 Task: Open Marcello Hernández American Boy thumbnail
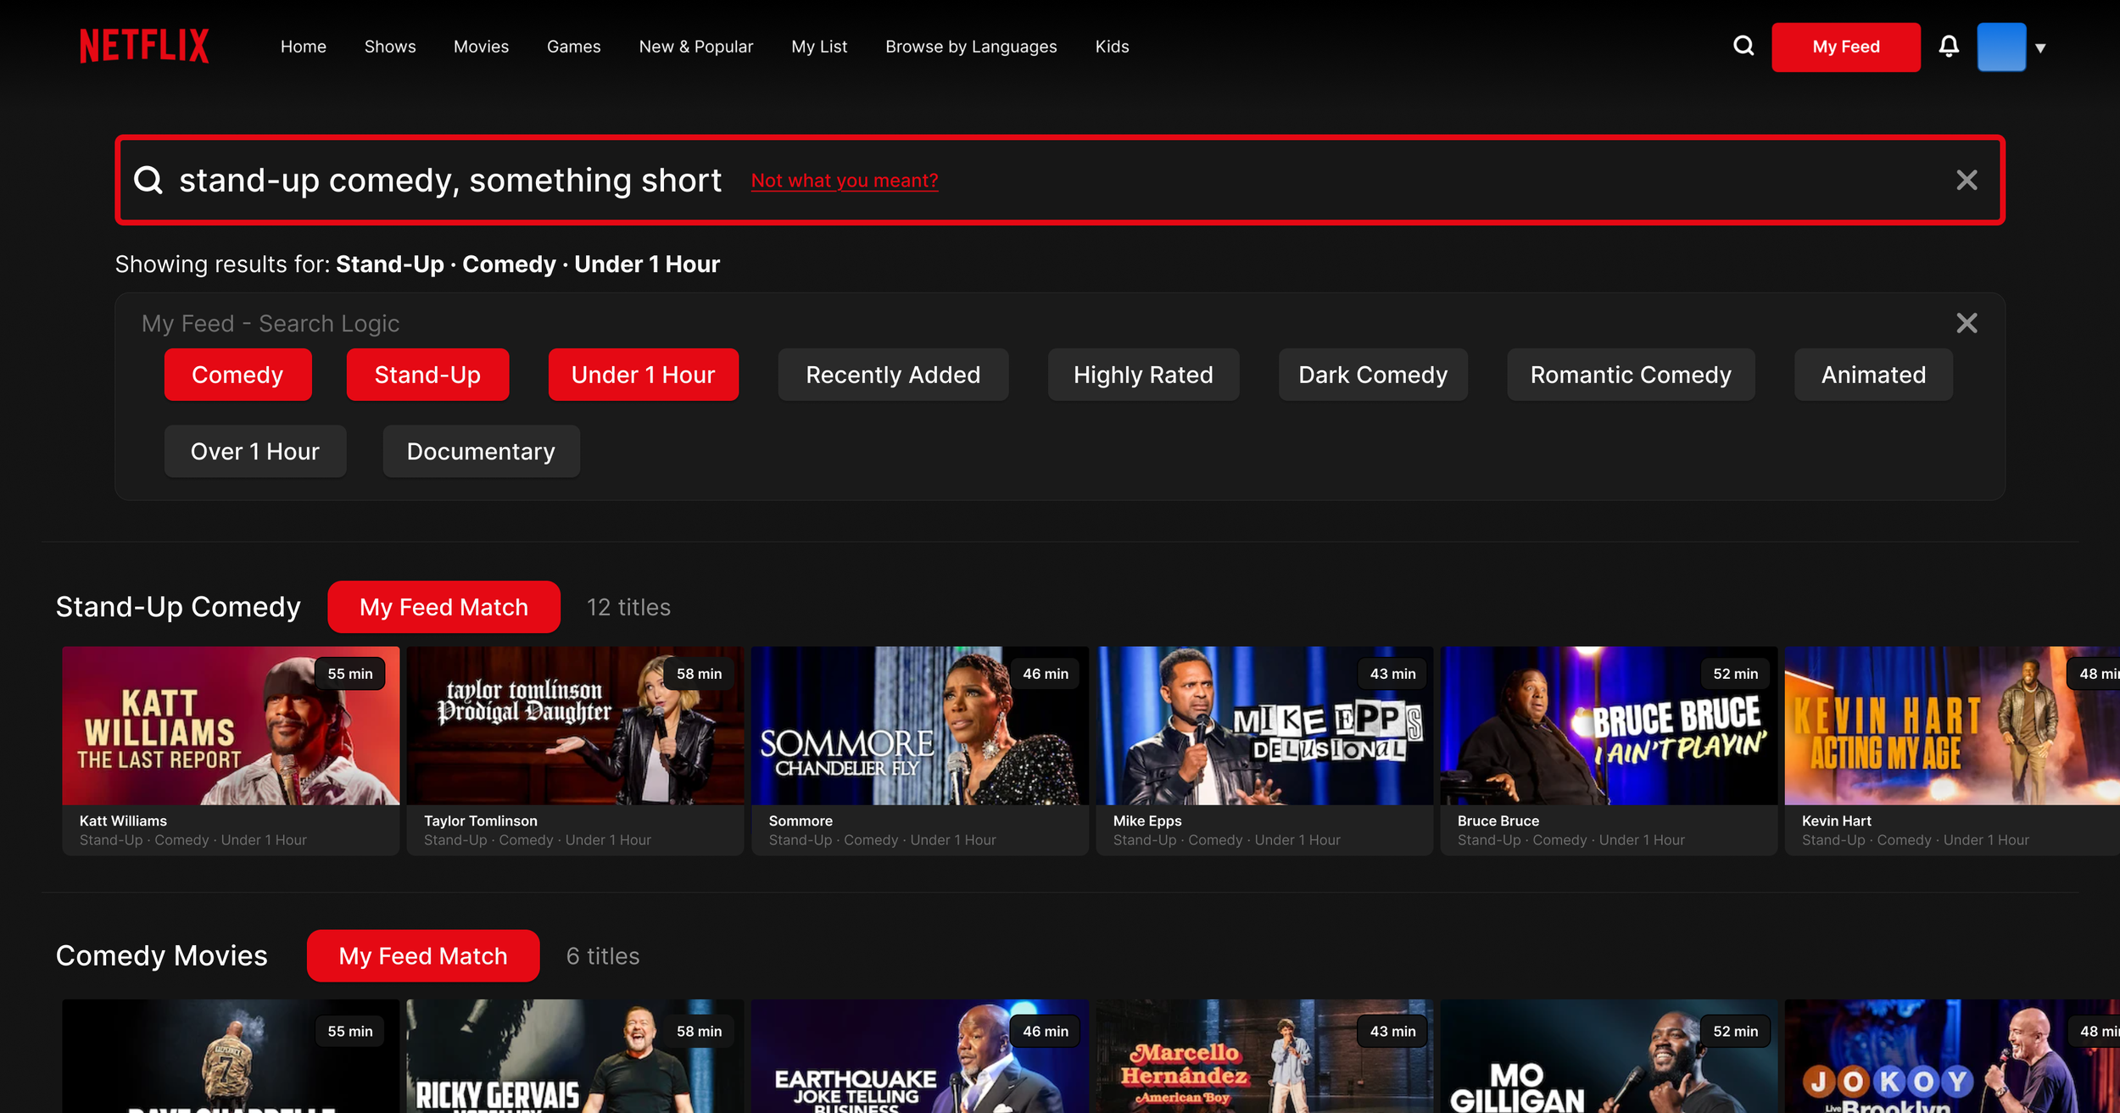[x=1264, y=1056]
